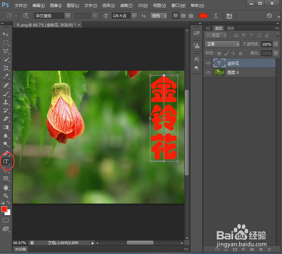Click the foreground color swatch

click(4, 209)
